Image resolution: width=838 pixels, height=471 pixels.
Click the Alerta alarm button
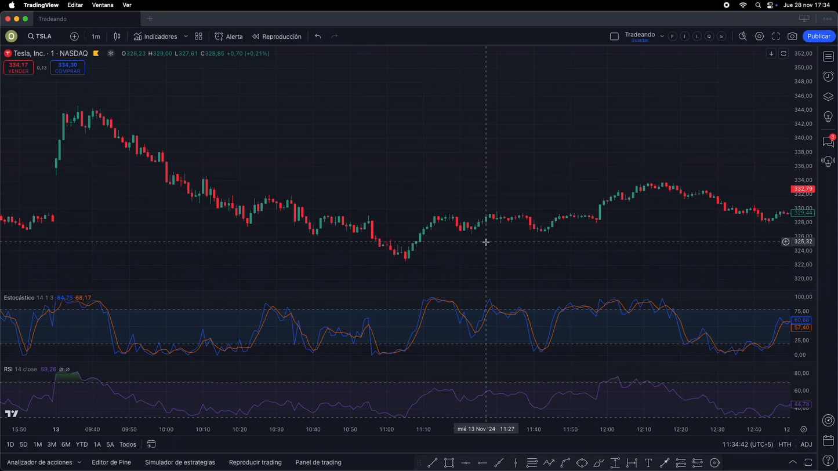pyautogui.click(x=229, y=36)
